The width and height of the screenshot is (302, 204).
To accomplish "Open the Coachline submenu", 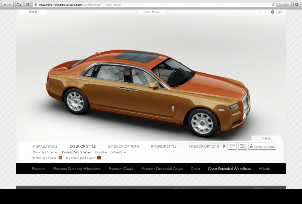I will tap(101, 152).
